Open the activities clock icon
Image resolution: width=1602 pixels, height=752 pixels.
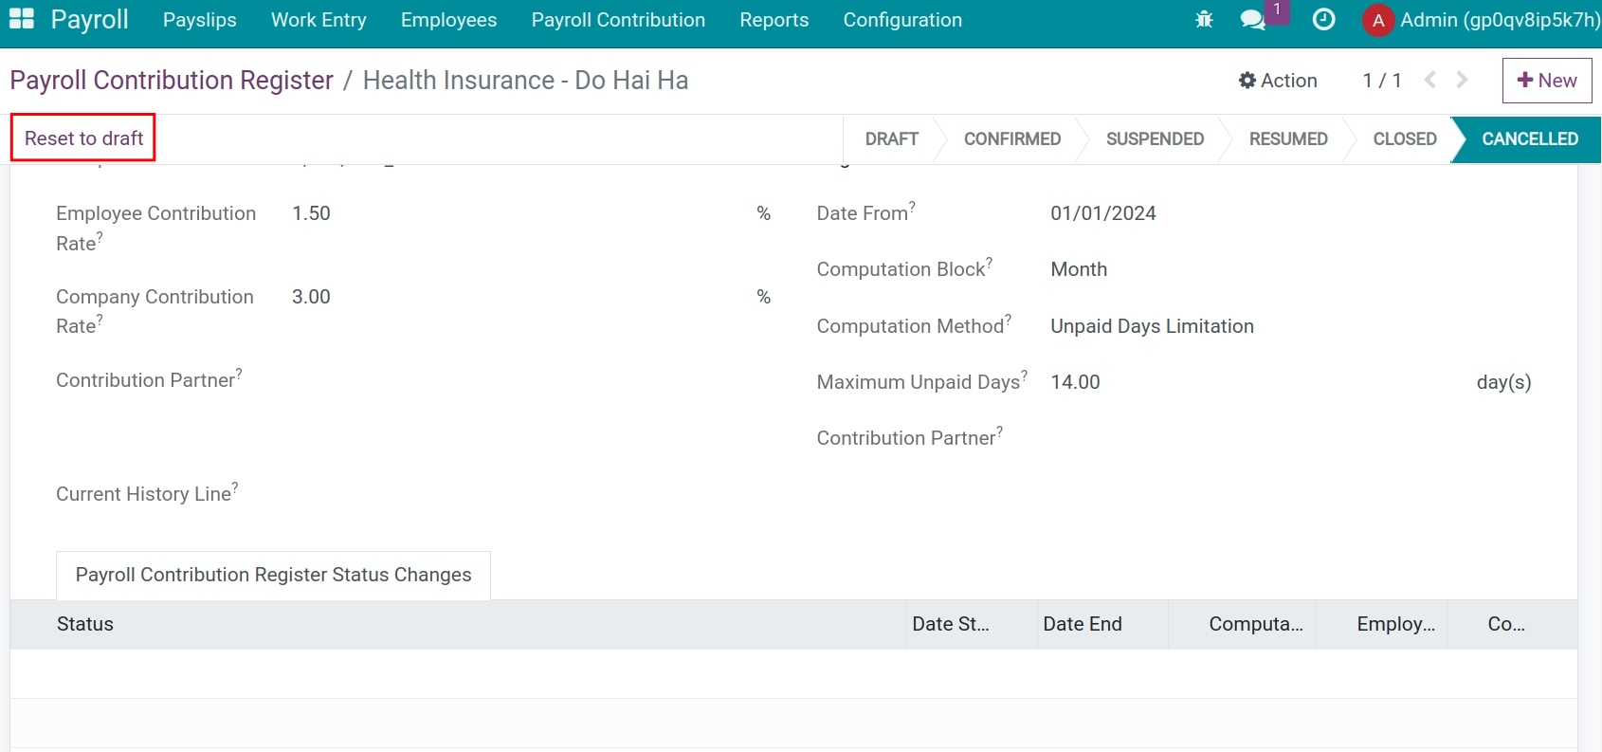tap(1323, 20)
